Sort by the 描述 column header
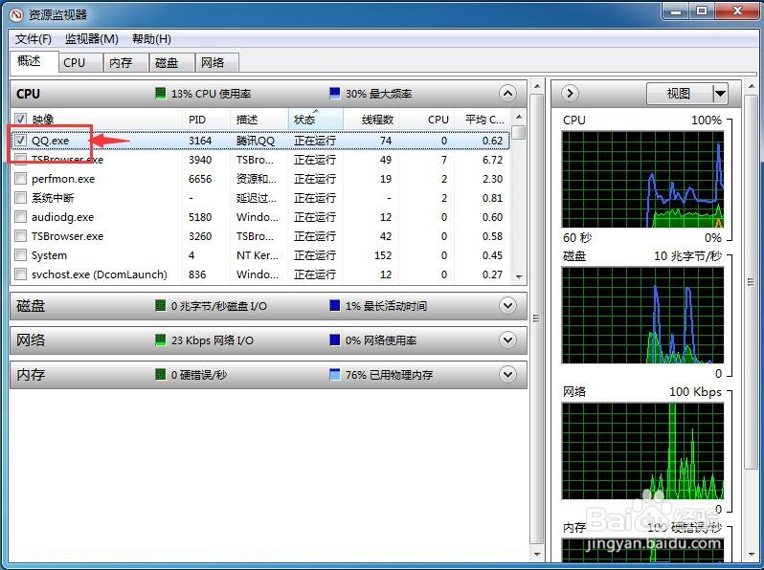 pos(259,120)
